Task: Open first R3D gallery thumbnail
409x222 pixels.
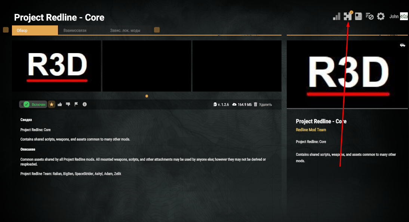Action: pos(56,66)
